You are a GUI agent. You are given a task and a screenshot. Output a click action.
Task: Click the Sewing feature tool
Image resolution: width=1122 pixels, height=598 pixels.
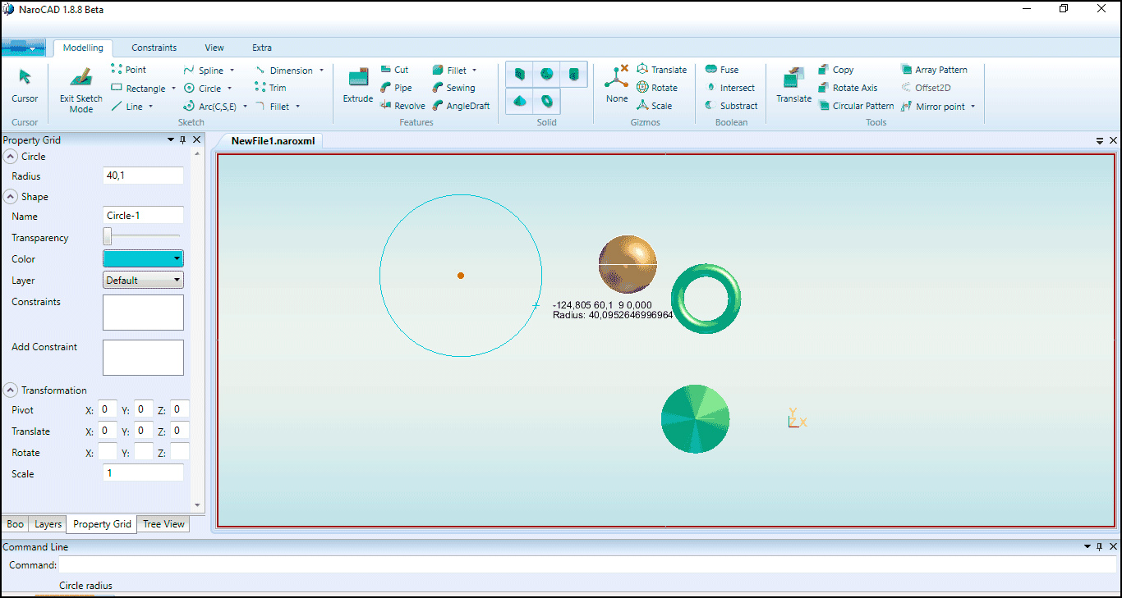coord(453,88)
